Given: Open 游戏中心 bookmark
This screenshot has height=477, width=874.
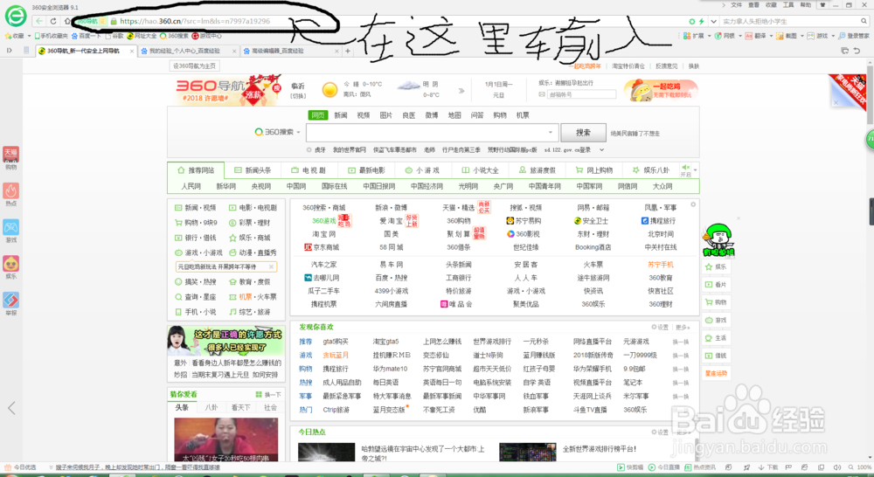Looking at the screenshot, I should [x=207, y=36].
